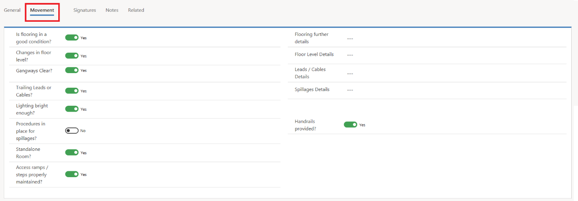
Task: Switch off the 'Handrails provided?' toggle
Action: 350,125
